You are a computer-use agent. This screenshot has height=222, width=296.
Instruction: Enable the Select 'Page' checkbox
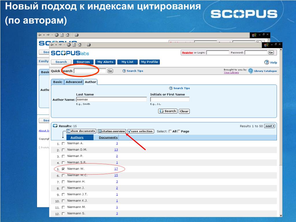179,131
